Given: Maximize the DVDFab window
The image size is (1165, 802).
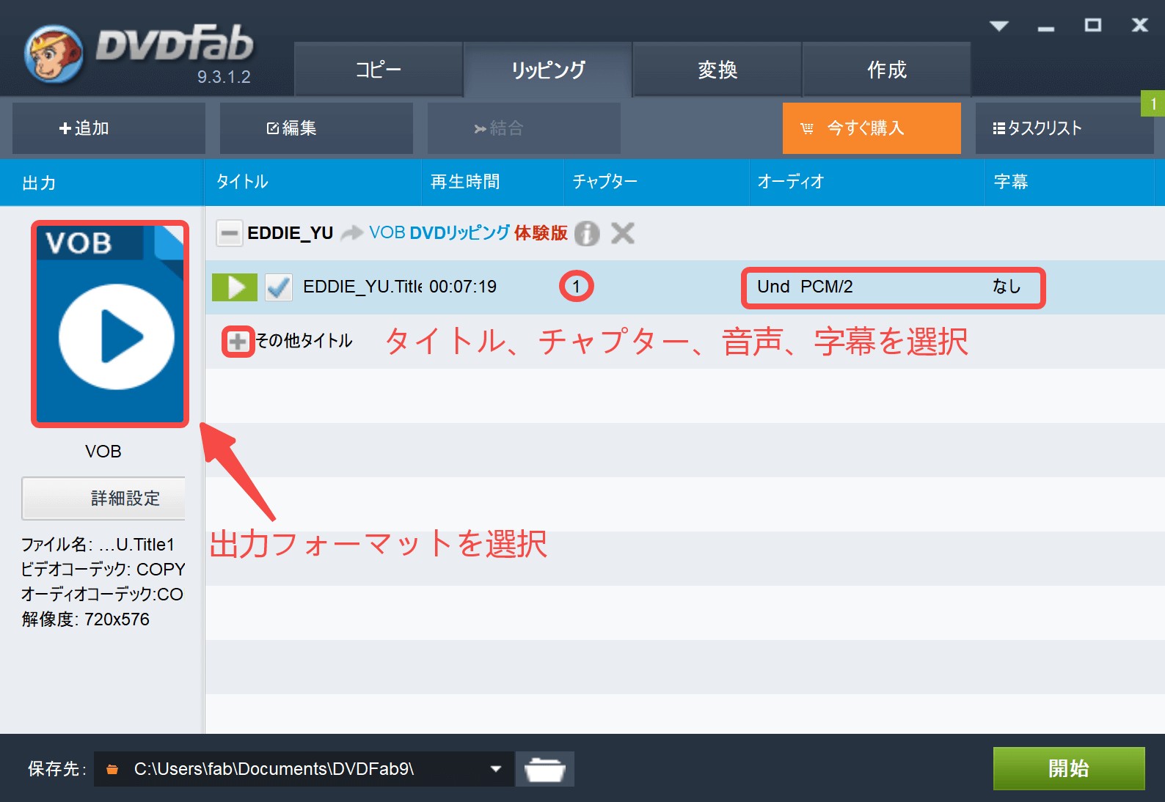Looking at the screenshot, I should pyautogui.click(x=1093, y=26).
